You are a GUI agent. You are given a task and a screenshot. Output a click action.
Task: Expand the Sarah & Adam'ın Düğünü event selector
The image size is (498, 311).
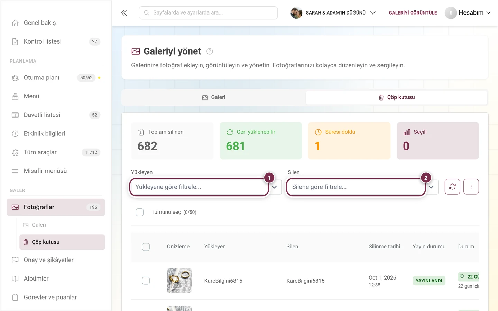pos(333,13)
